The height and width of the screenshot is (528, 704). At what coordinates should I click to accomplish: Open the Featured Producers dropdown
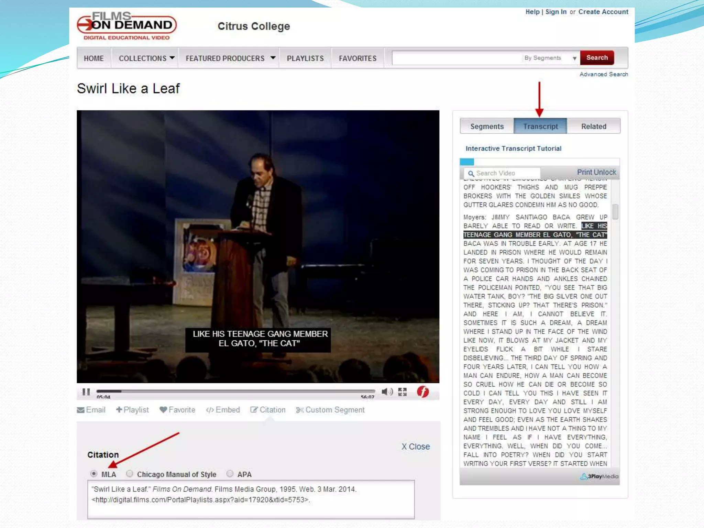click(x=230, y=58)
